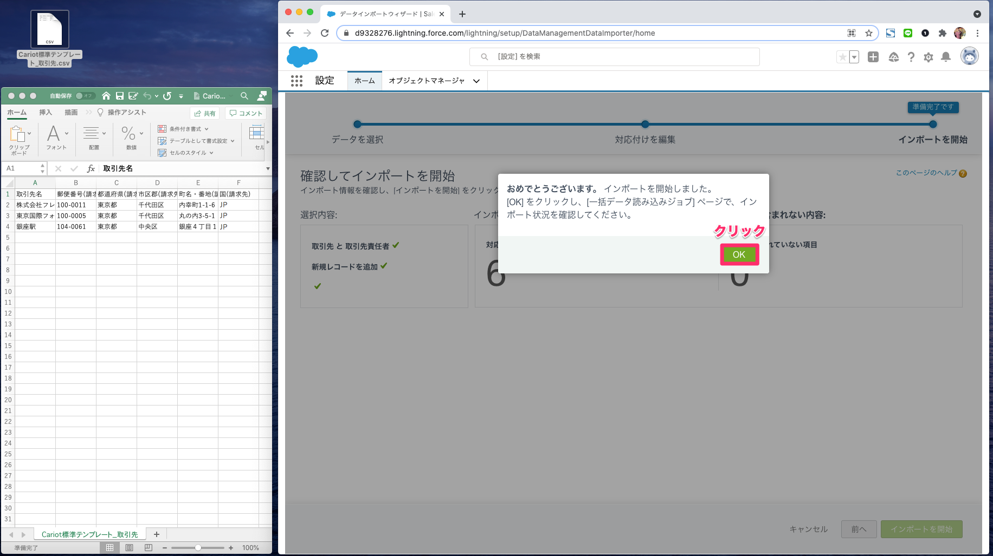Click the 共有 button in Excel
The height and width of the screenshot is (556, 993).
tap(205, 113)
